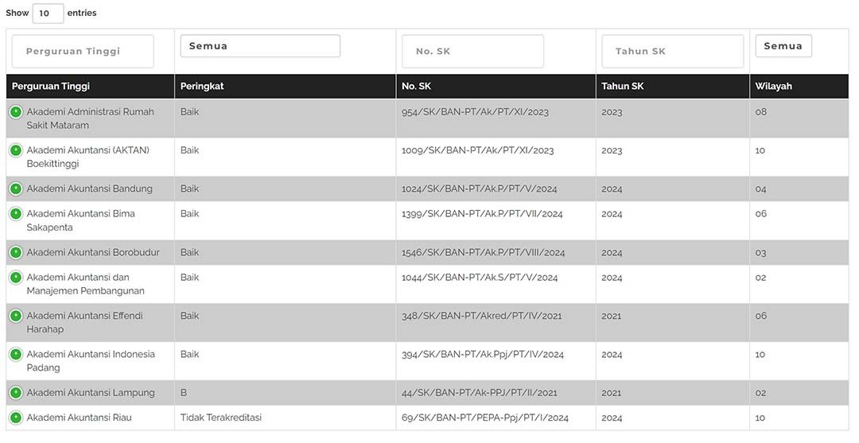
Task: Click the Show entries number box
Action: [48, 14]
